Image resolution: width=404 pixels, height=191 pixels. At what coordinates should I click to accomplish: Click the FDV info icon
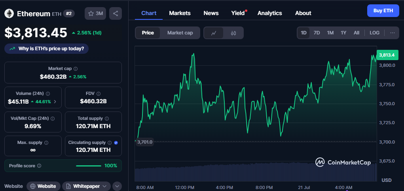coord(99,94)
